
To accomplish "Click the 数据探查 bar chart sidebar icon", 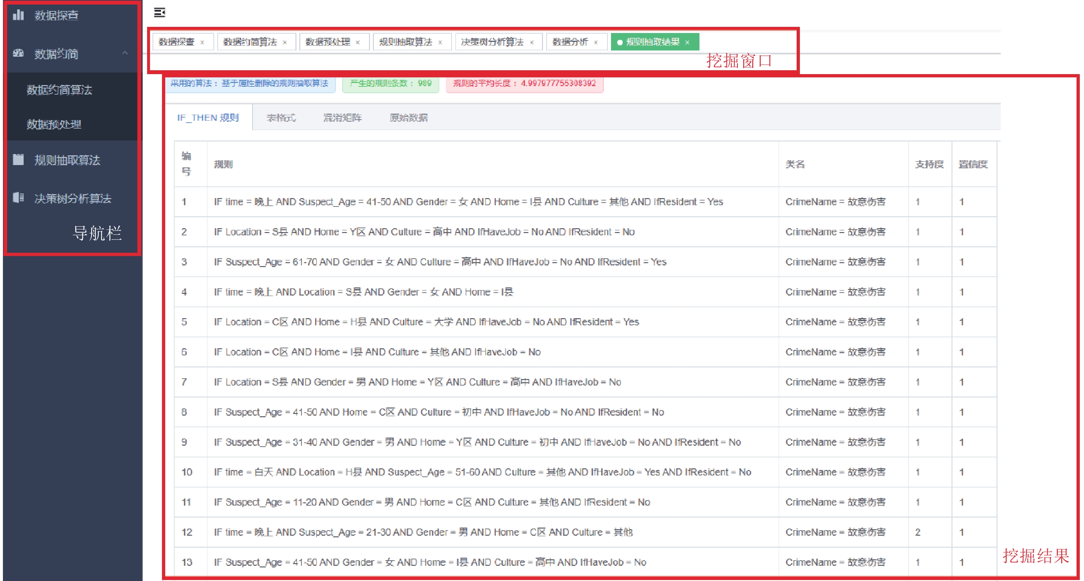I will point(18,16).
